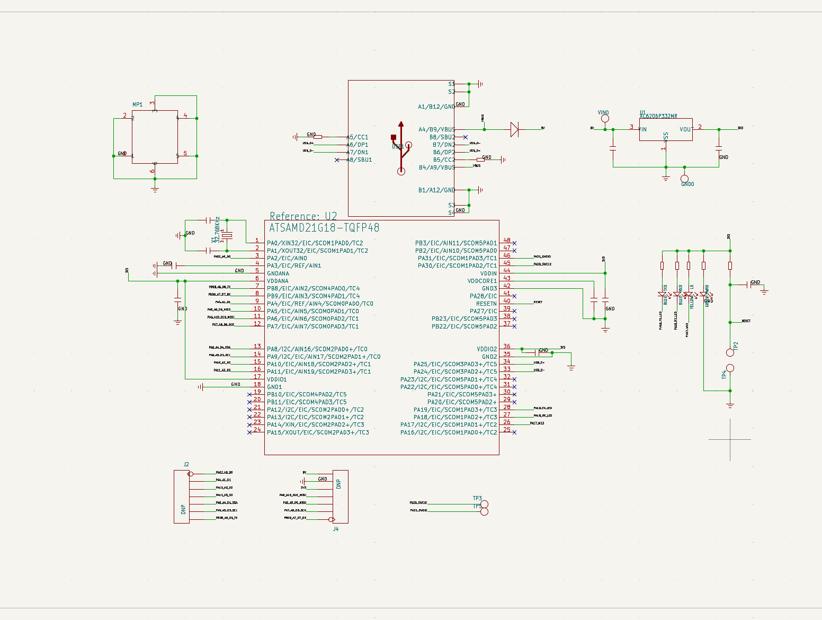Click the A4/B9/VBUS pin label
Image resolution: width=822 pixels, height=620 pixels.
(437, 129)
